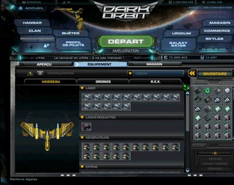Click the green filter icon beside the Laser header
This screenshot has height=185, width=234.
(x=186, y=87)
